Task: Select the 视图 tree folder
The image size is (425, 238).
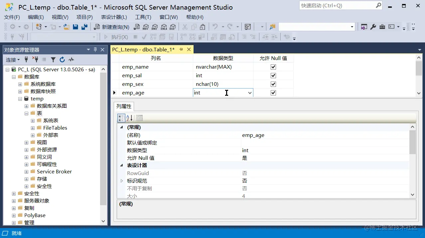Action: [42, 143]
